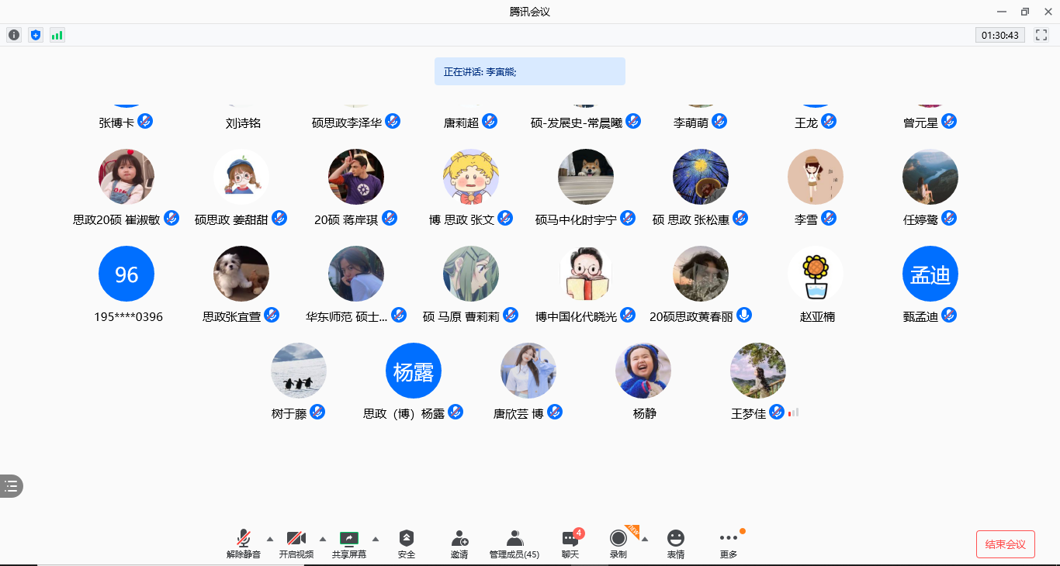Open Manage Members (管理成员) panel
This screenshot has width=1060, height=566.
click(x=514, y=544)
